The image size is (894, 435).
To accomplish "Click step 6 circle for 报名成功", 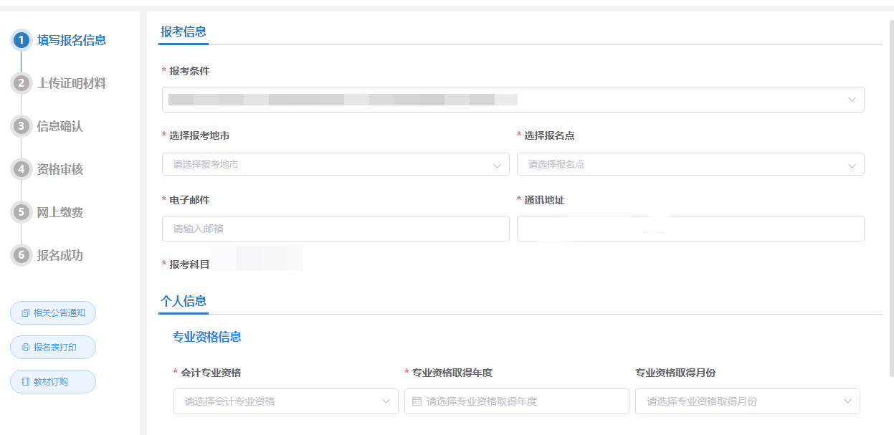I will click(22, 255).
